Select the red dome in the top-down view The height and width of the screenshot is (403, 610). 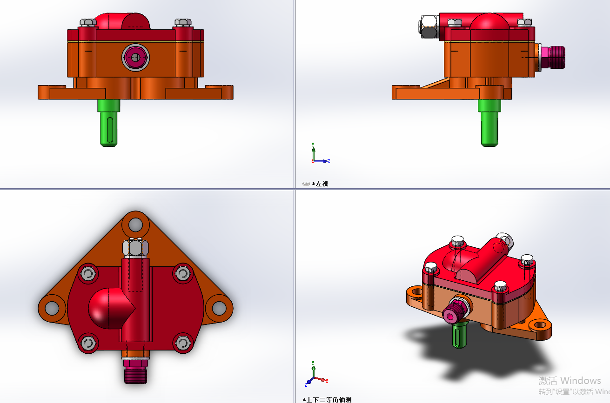(111, 308)
